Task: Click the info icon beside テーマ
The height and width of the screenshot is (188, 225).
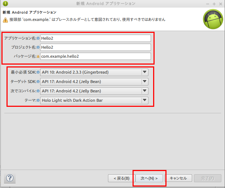Action: click(x=38, y=100)
